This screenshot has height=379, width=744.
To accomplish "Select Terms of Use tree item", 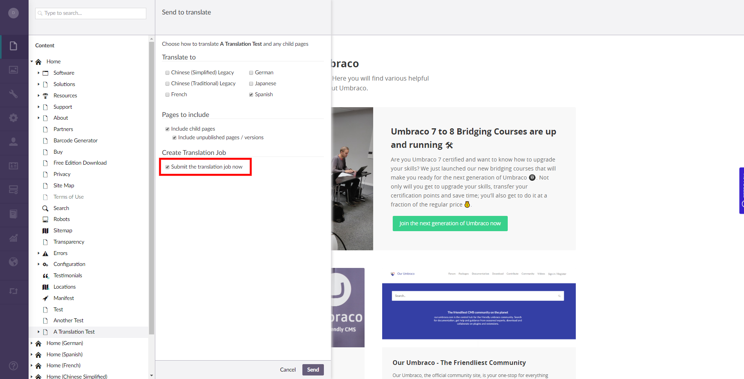I will click(x=68, y=197).
